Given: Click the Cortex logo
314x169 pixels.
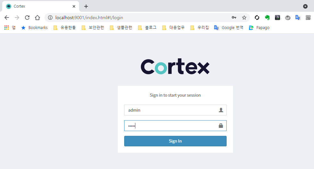Looking at the screenshot, I should pyautogui.click(x=175, y=66).
